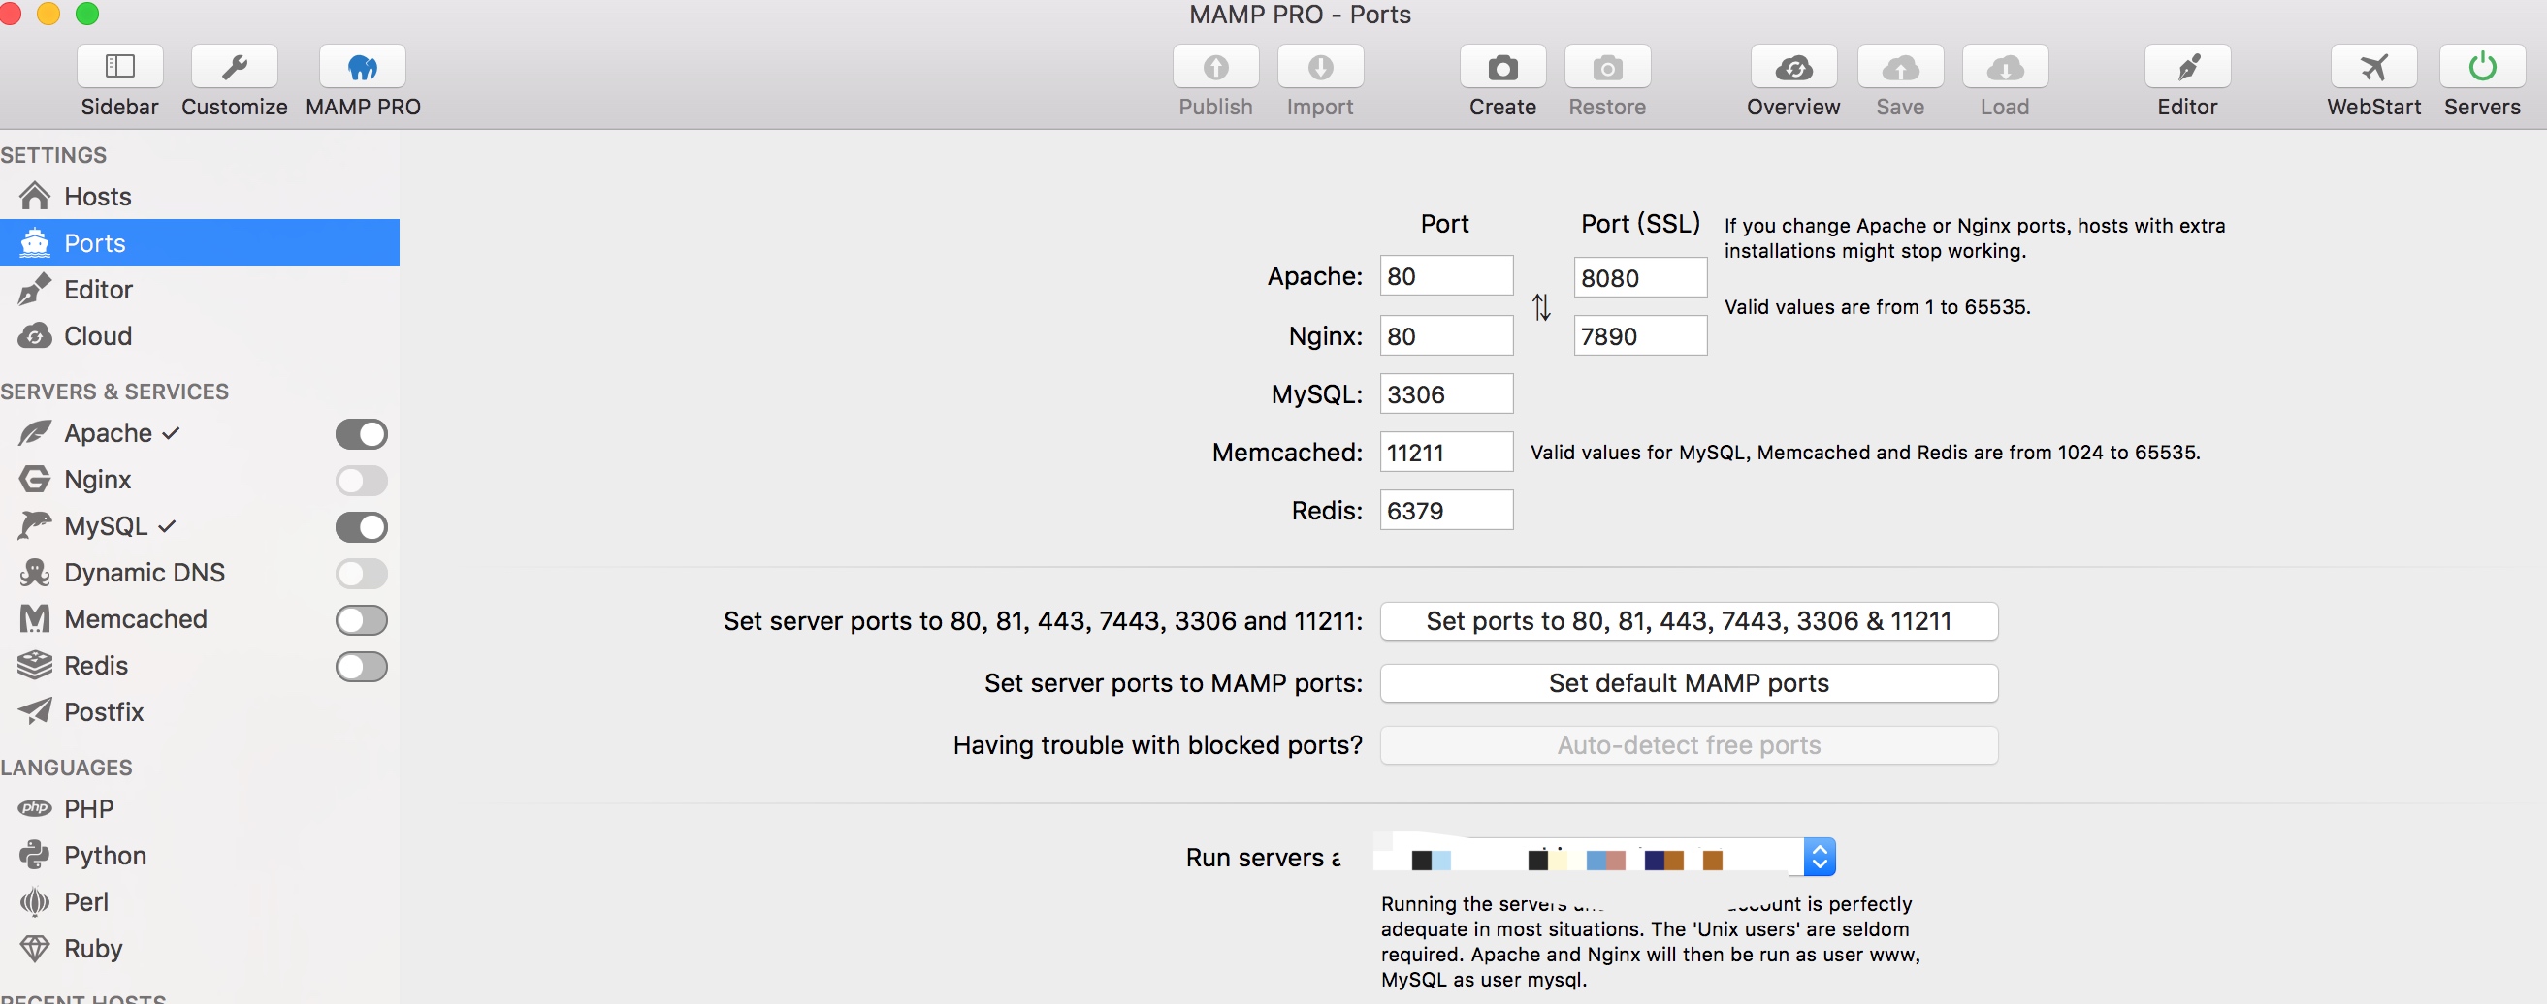Open Python language icon
2547x1004 pixels.
point(35,855)
